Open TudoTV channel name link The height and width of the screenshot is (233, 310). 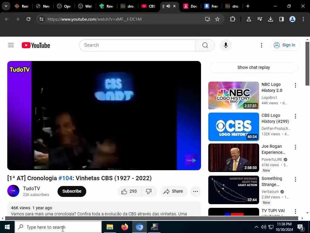pos(31,188)
